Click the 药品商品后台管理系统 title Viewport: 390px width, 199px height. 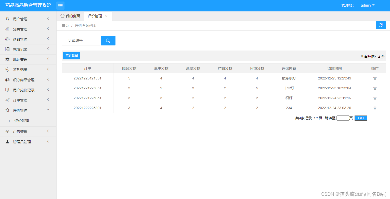[28, 5]
